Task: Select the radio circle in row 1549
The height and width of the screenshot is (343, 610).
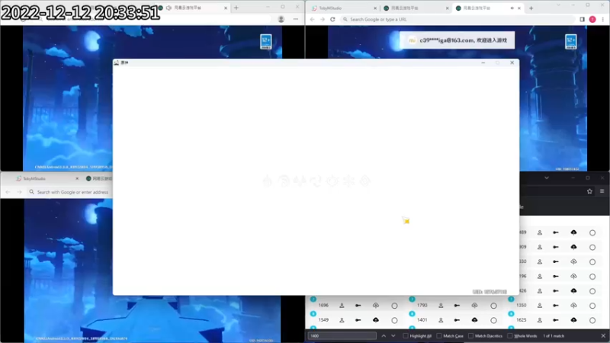Action: pos(394,320)
